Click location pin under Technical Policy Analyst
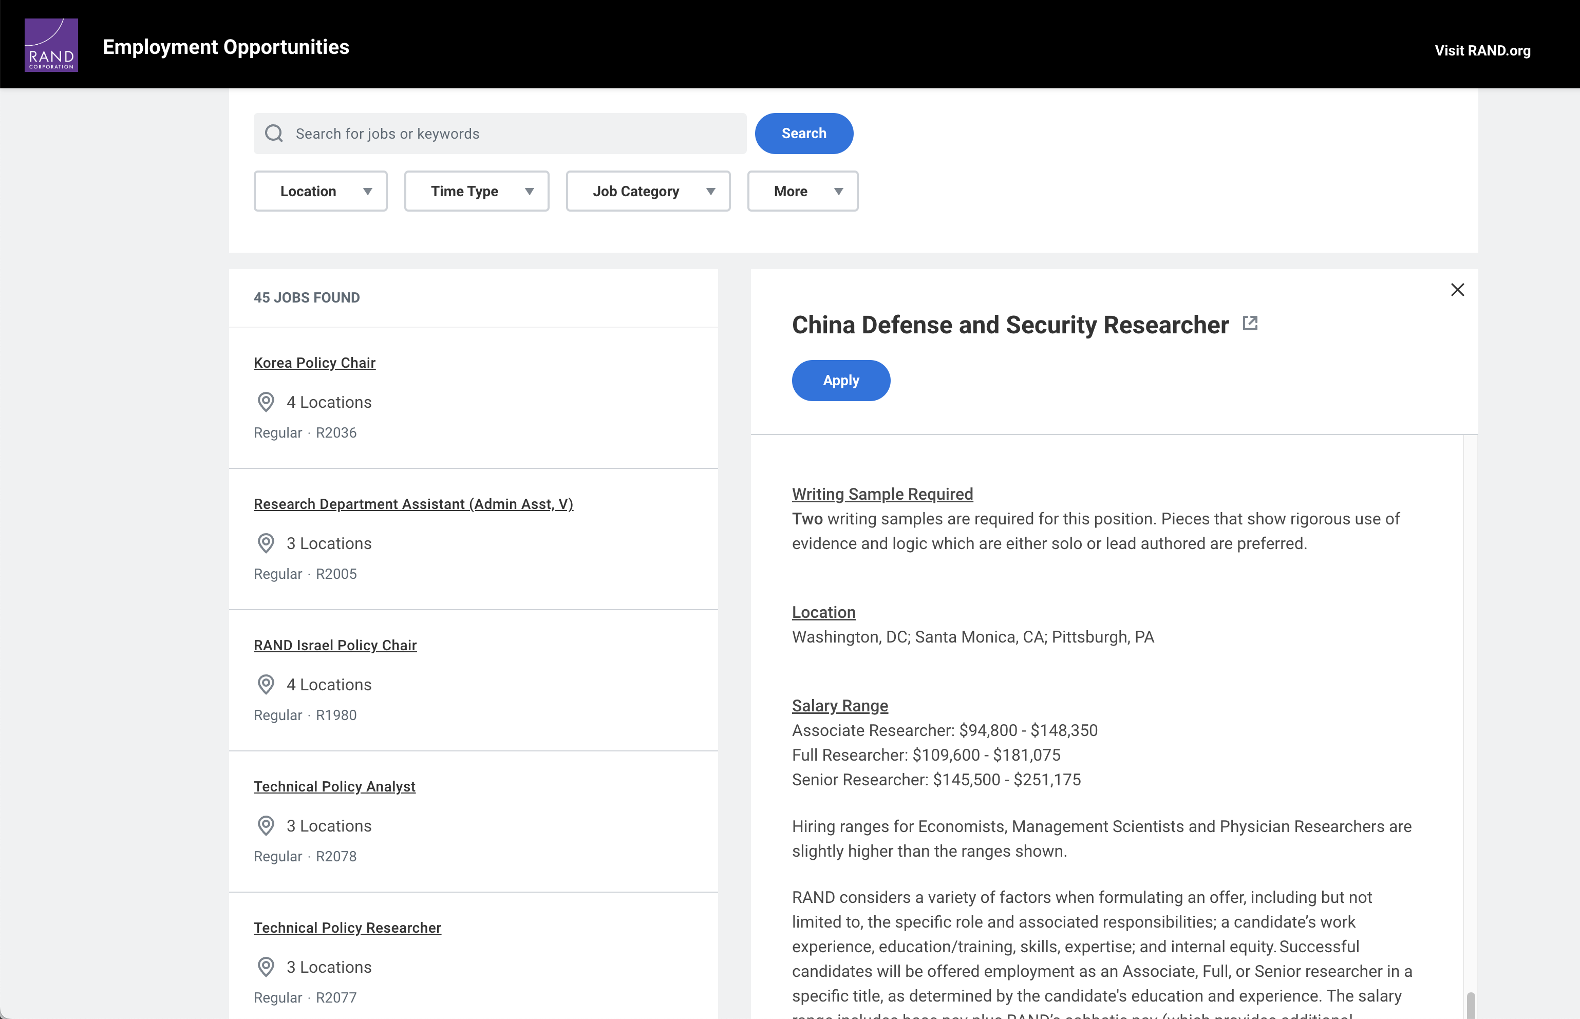 coord(266,826)
